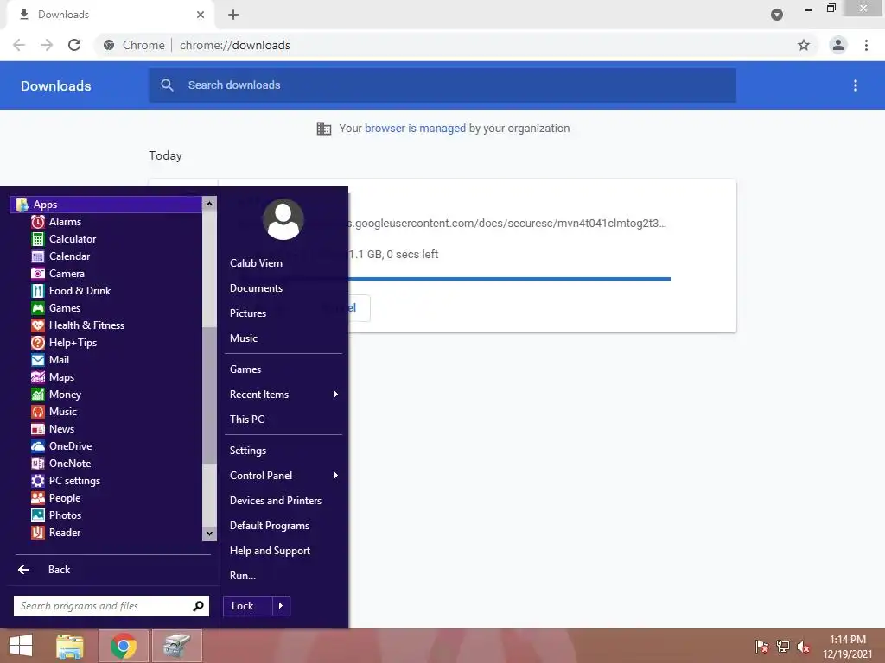Reload the Chrome downloads page

(74, 45)
